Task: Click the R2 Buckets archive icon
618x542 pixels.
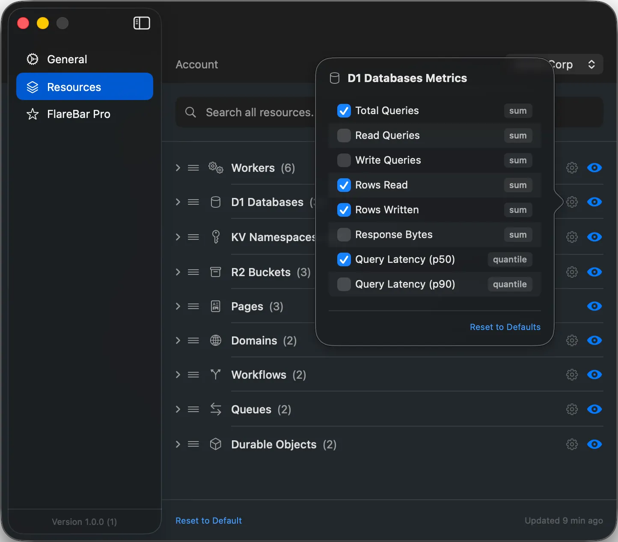Action: (x=216, y=272)
